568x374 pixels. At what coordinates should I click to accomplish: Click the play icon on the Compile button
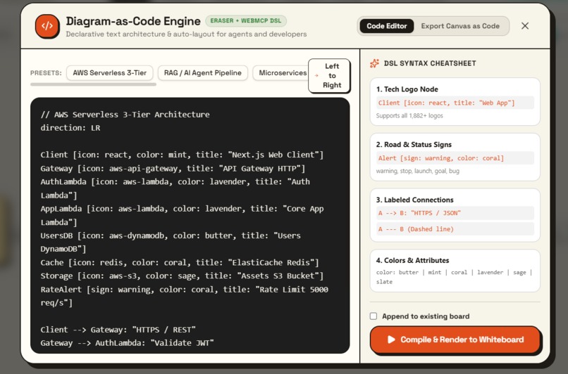tap(391, 340)
